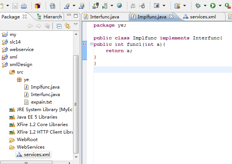Click the scroll up arrow of Package tree
Image resolution: width=232 pixels, height=164 pixels.
coord(76,34)
